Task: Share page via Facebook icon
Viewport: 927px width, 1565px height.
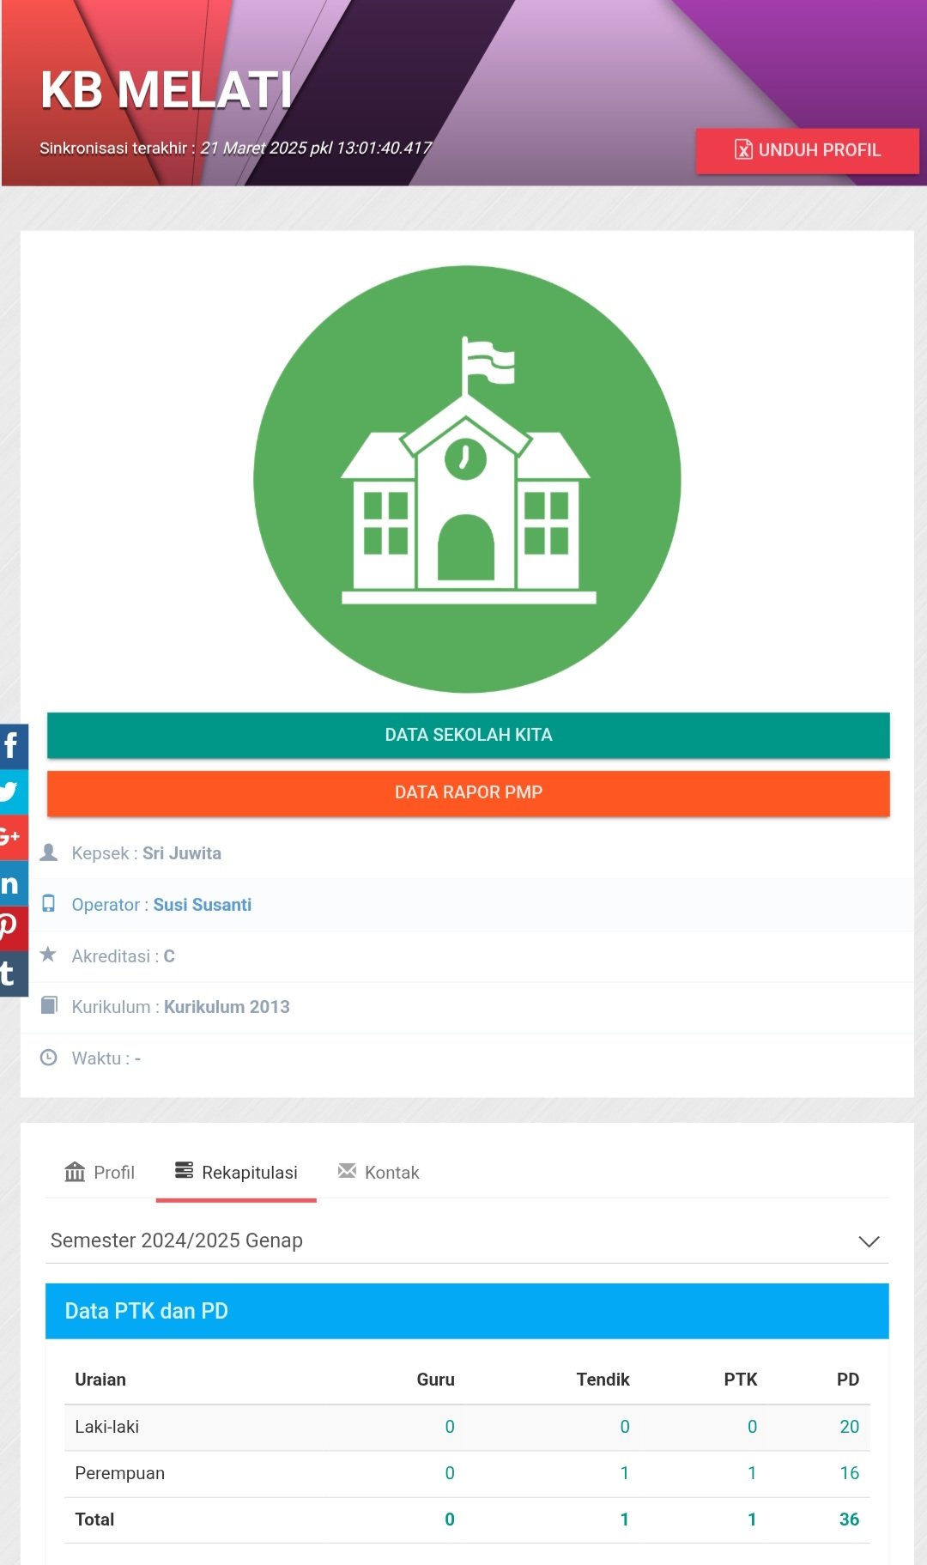Action: 13,746
